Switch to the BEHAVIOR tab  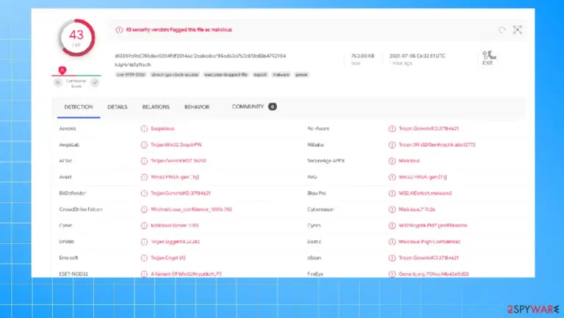click(x=197, y=106)
